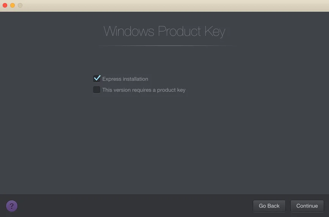Click the Express installation label text
329x217 pixels.
point(125,79)
